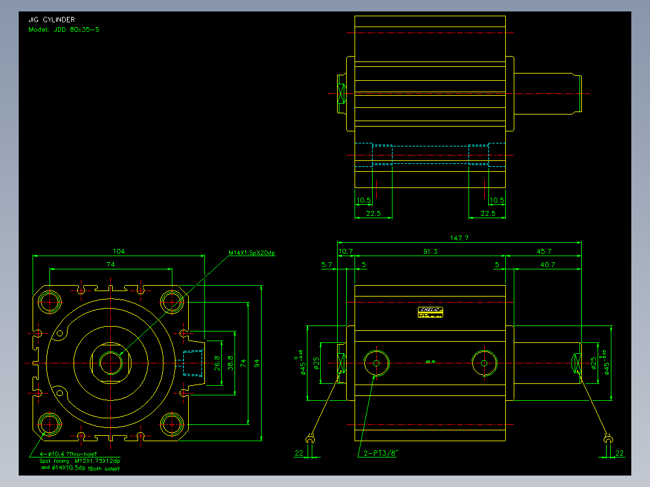
Task: Select the 10.7 dimension text
Action: [346, 251]
